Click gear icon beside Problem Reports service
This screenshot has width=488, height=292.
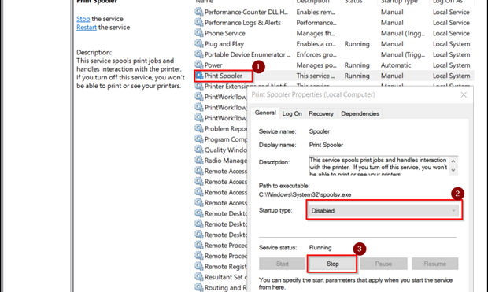click(199, 128)
